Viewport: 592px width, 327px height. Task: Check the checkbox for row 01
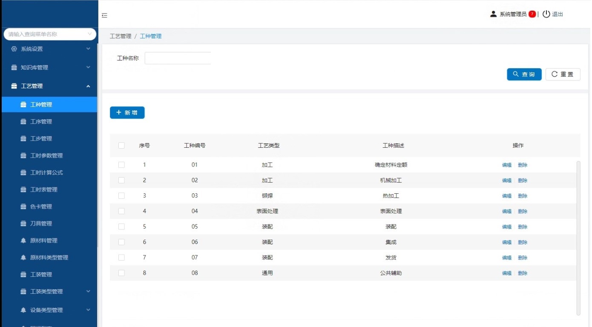pyautogui.click(x=121, y=165)
